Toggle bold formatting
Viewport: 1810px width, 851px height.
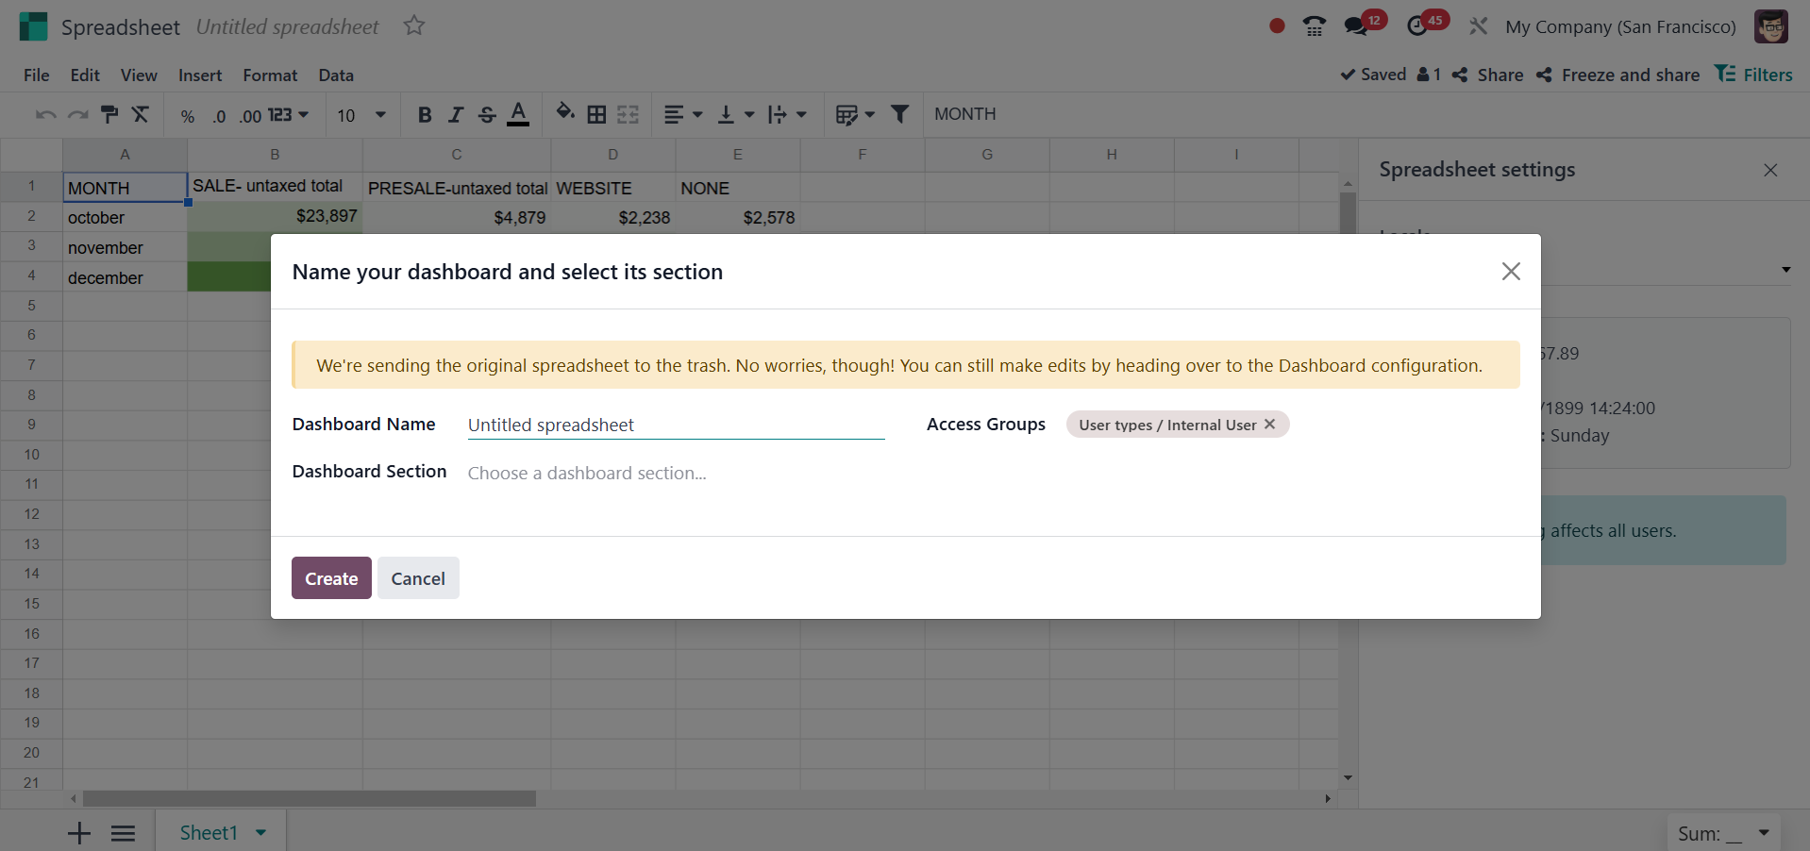(425, 115)
